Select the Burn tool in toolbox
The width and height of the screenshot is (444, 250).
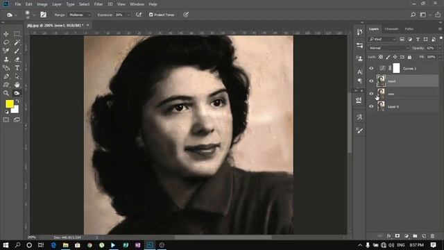coord(17,93)
